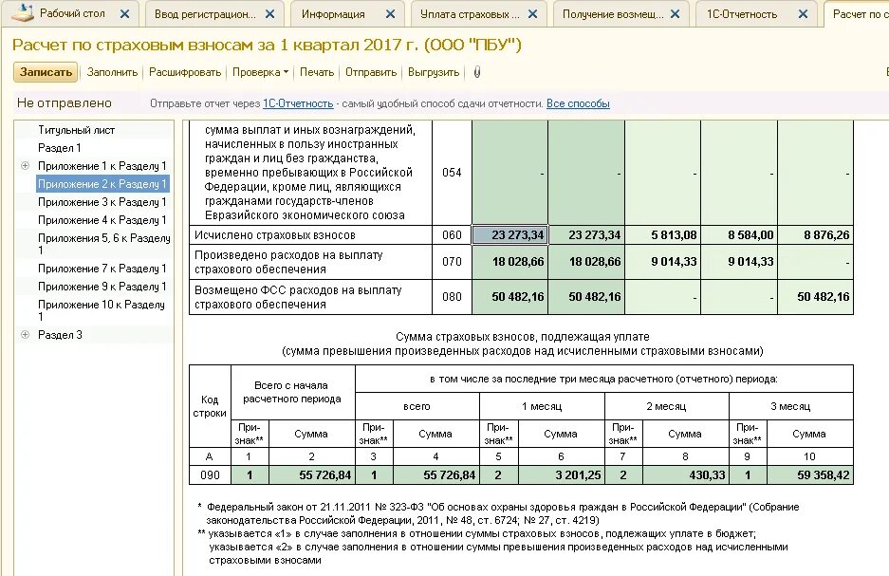Select Приложение 7 к Разделу 1
This screenshot has width=889, height=576.
point(102,269)
